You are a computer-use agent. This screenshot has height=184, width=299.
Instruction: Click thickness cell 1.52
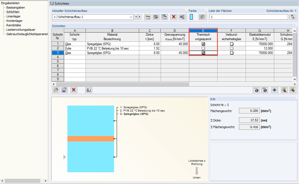(x=150, y=48)
